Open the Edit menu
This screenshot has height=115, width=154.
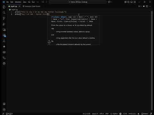click(x=12, y=2)
